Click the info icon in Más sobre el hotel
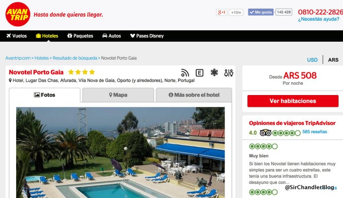Viewport: 343px width, 198px height. [x=171, y=95]
